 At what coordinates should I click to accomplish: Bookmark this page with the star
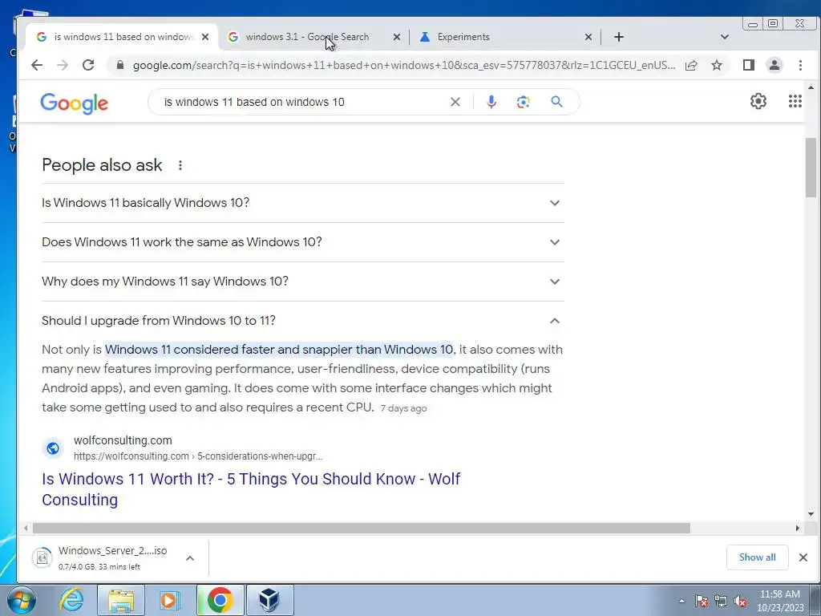coord(717,65)
